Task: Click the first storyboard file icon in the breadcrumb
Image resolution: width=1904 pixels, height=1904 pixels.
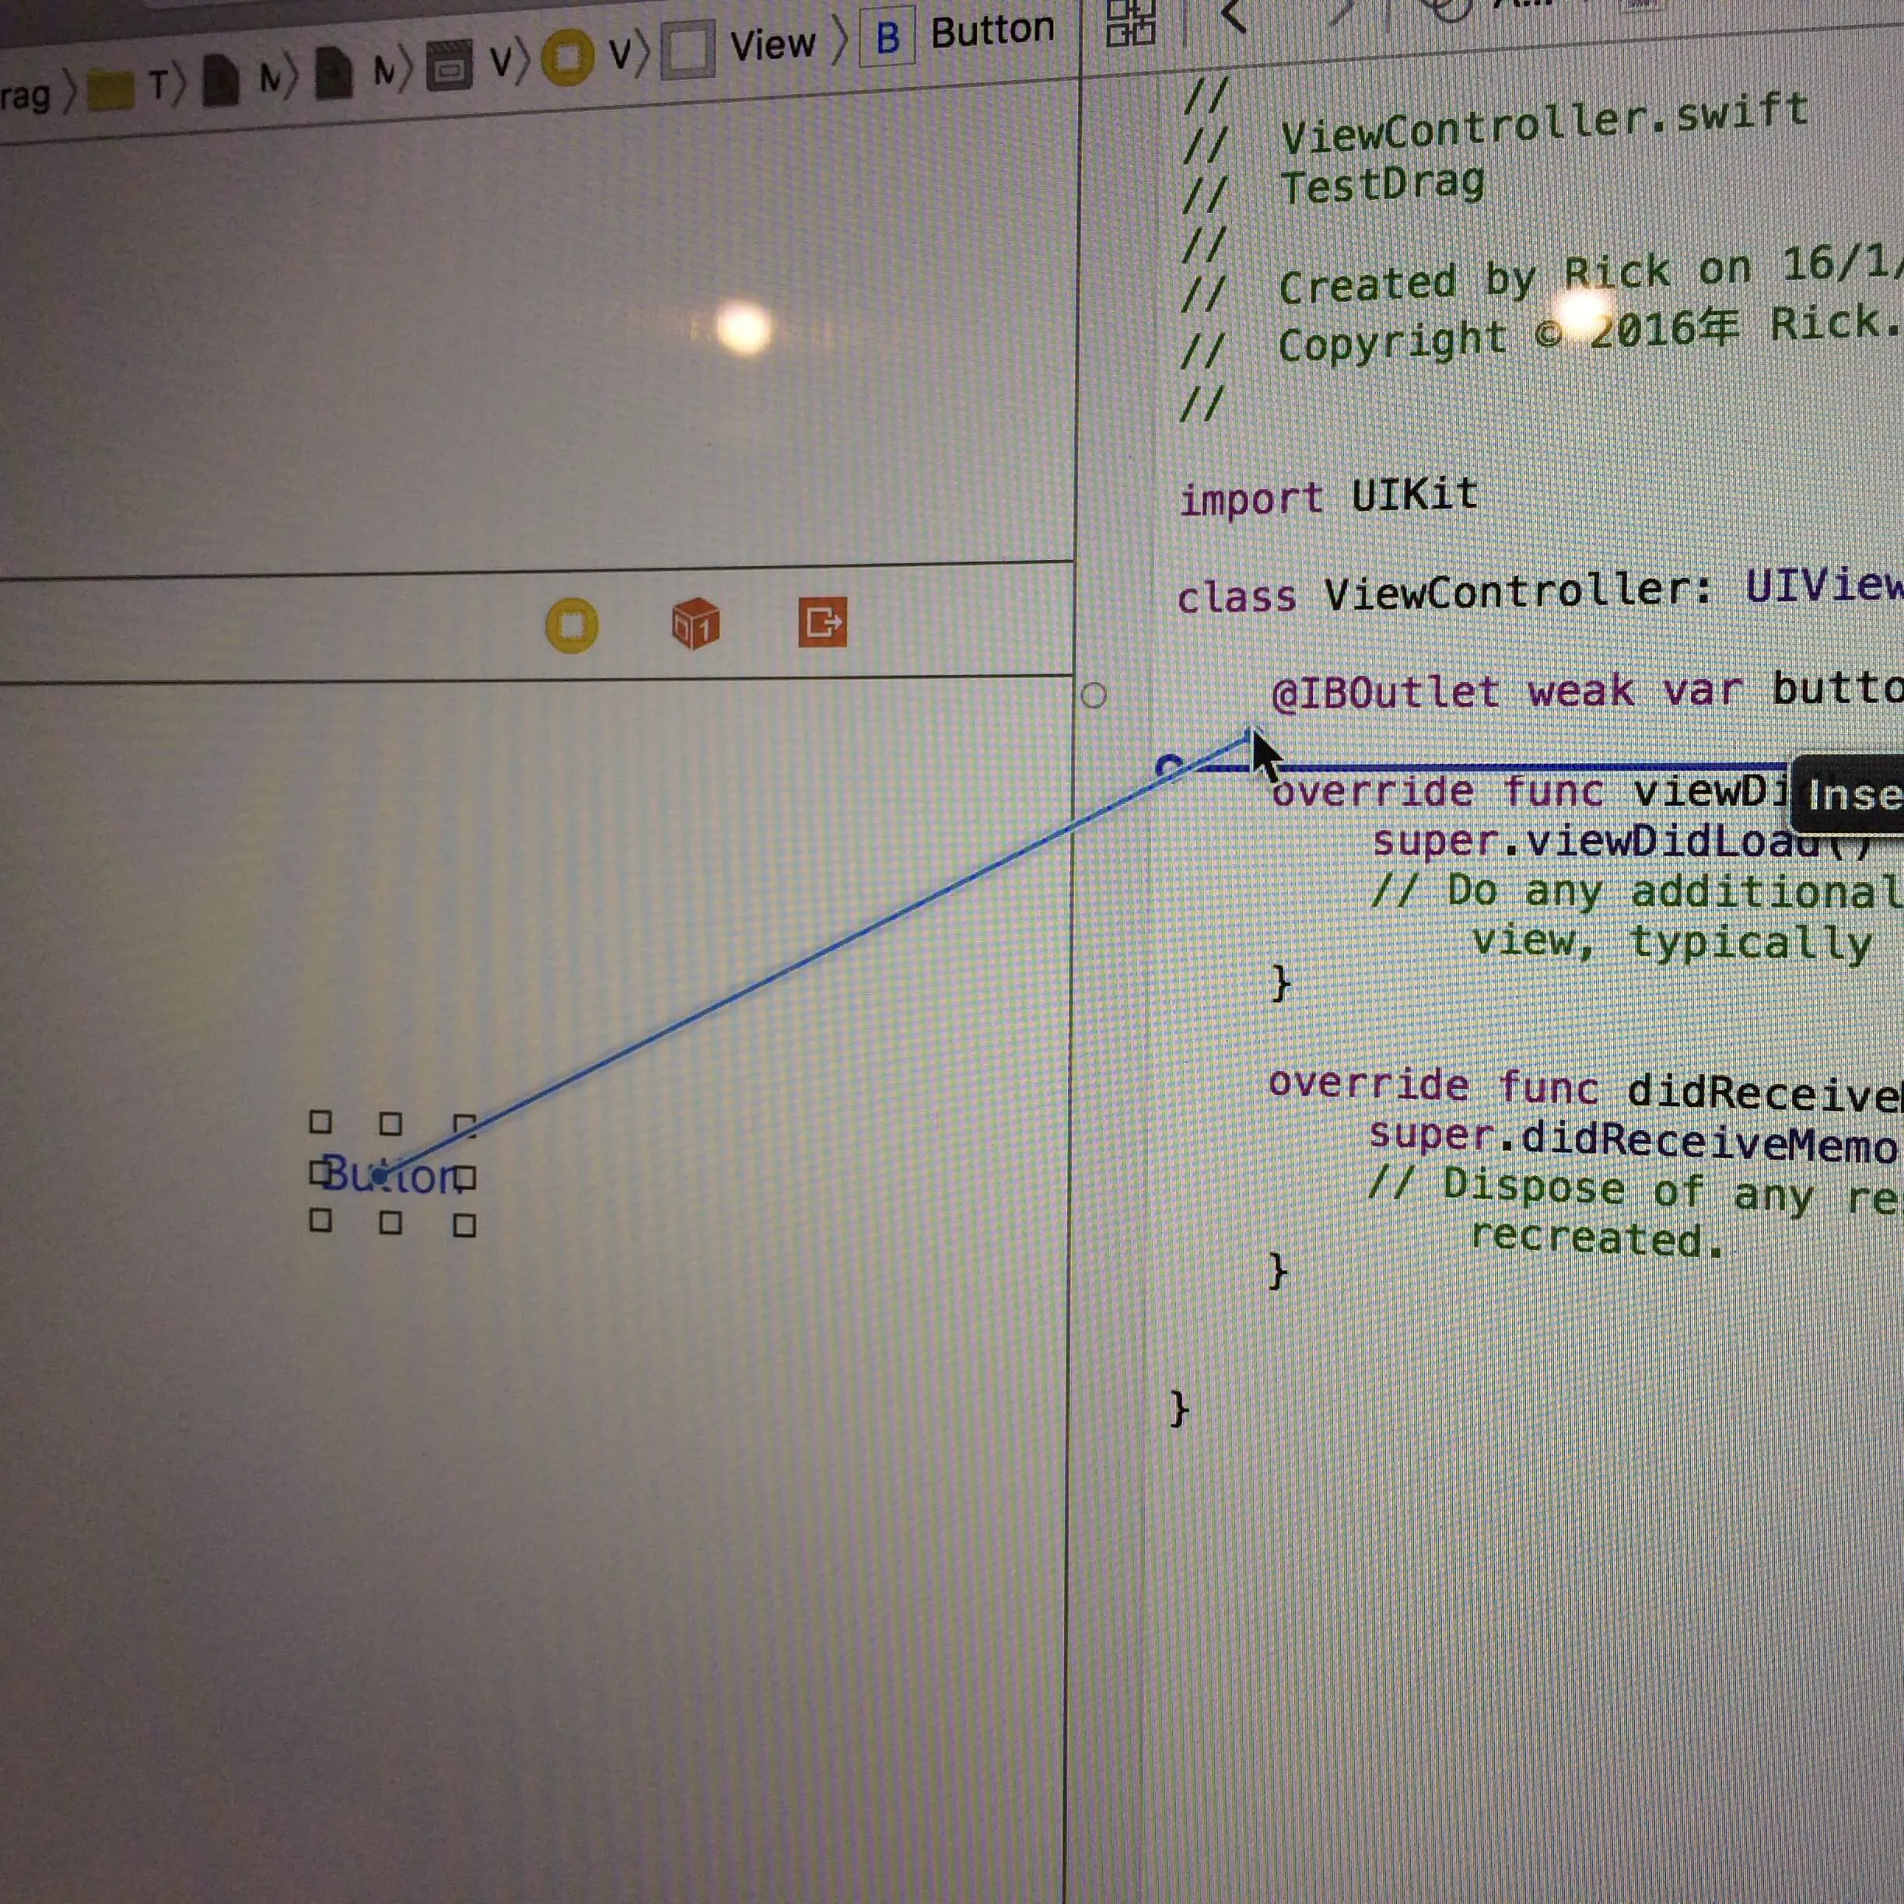Action: click(x=221, y=82)
